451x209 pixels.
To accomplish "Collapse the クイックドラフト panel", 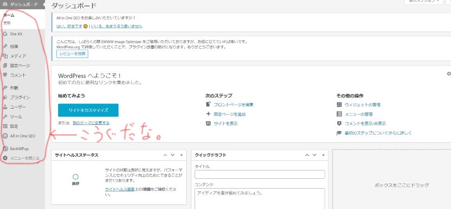I will pos(323,155).
